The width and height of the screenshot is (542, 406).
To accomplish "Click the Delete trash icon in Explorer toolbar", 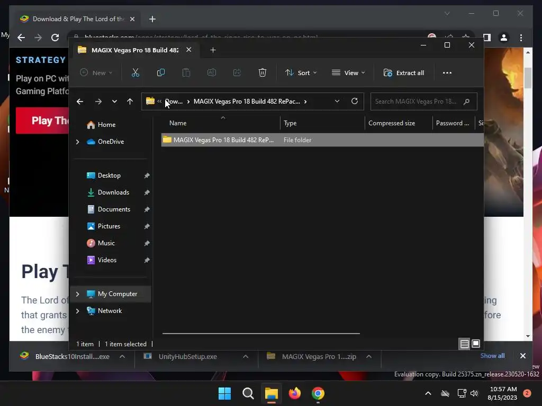I will 263,73.
